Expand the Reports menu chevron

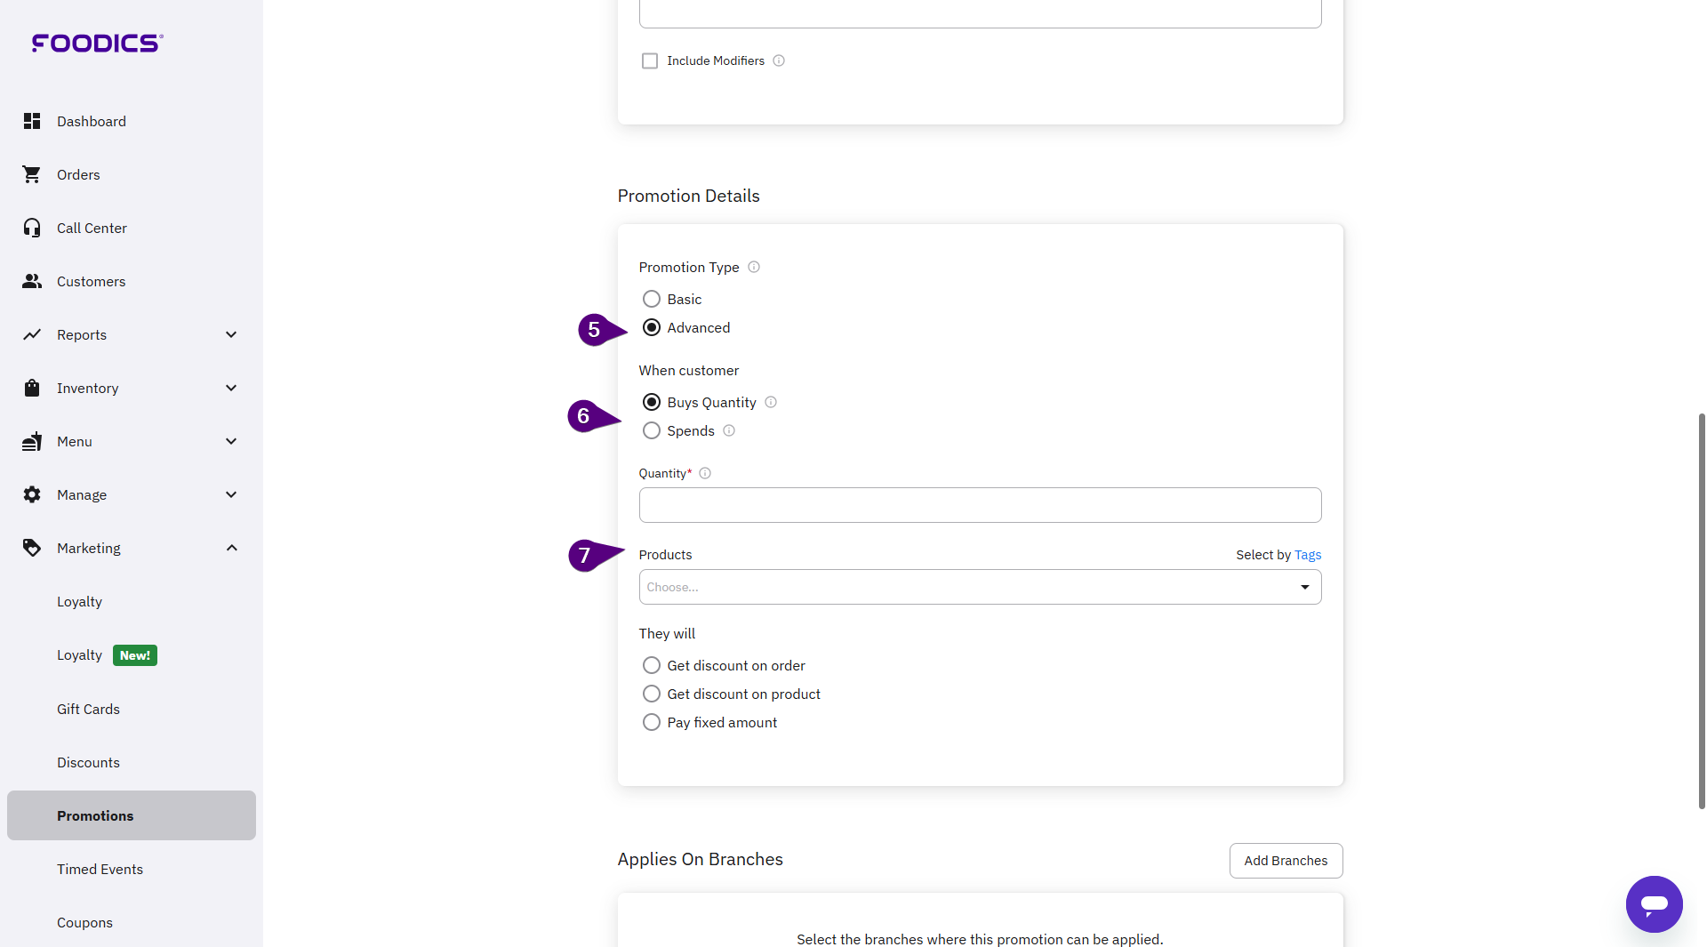(231, 334)
